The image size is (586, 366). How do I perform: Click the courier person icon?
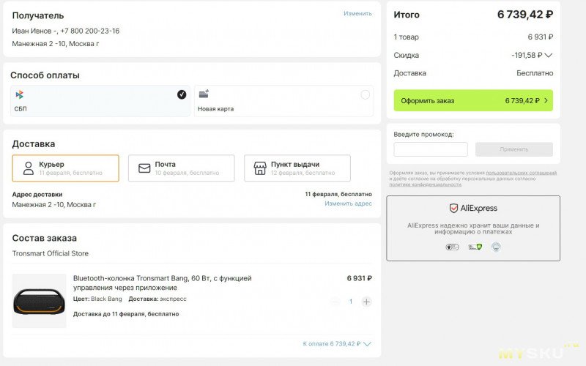point(29,168)
